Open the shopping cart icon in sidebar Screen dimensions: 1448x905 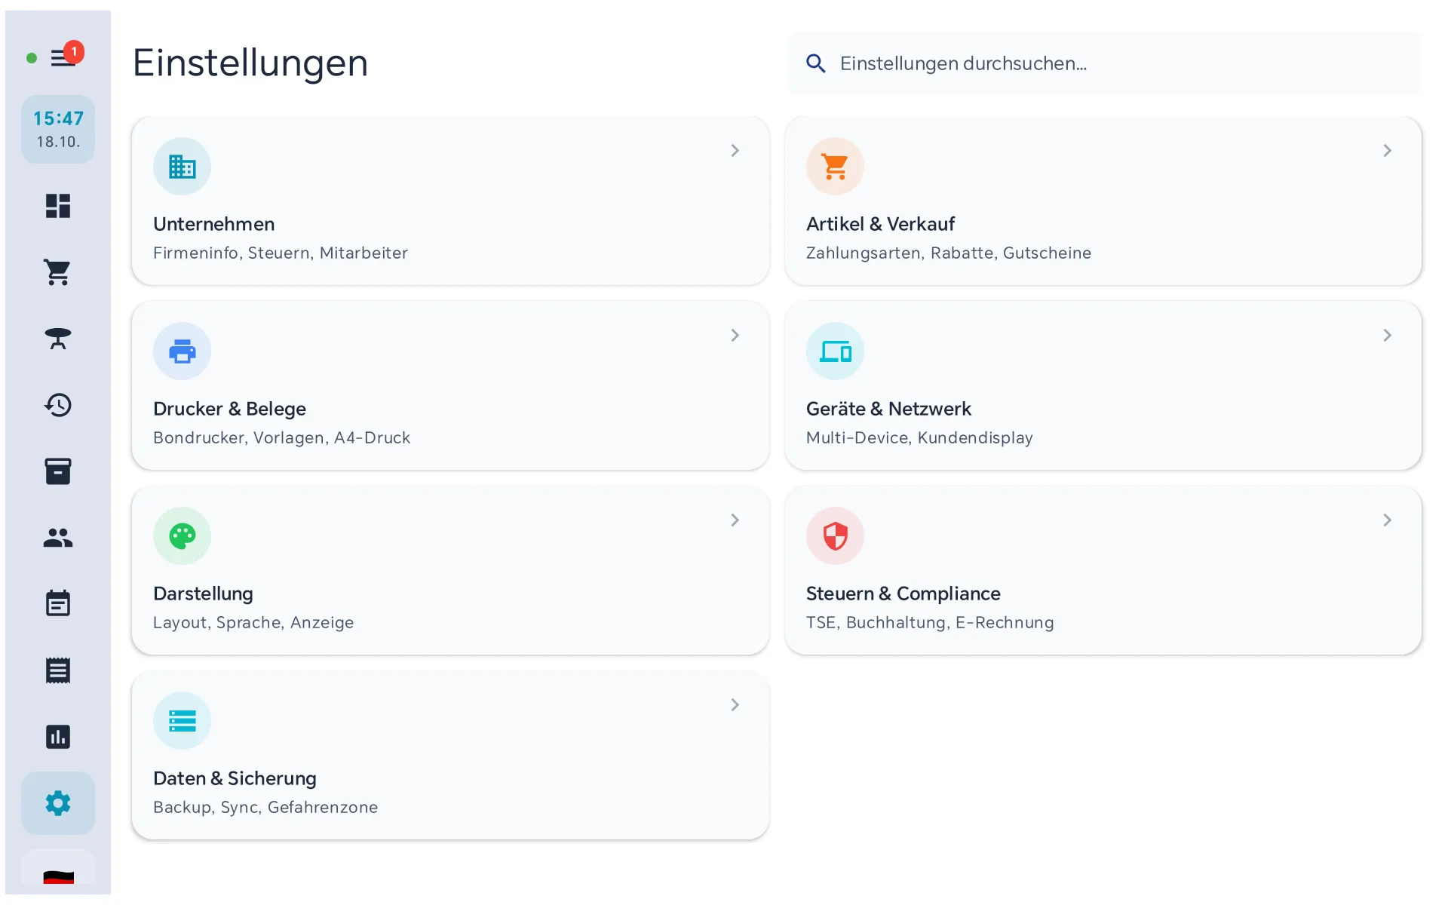tap(58, 272)
